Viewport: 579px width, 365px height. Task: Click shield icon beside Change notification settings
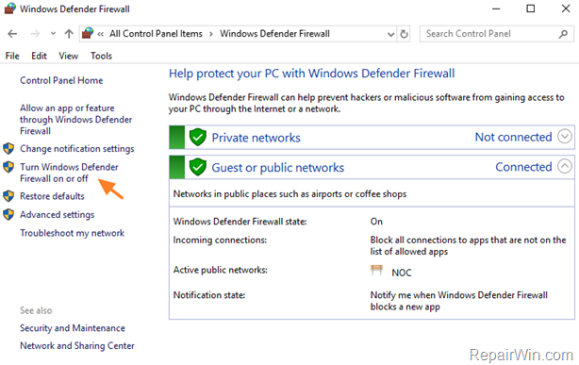8,148
